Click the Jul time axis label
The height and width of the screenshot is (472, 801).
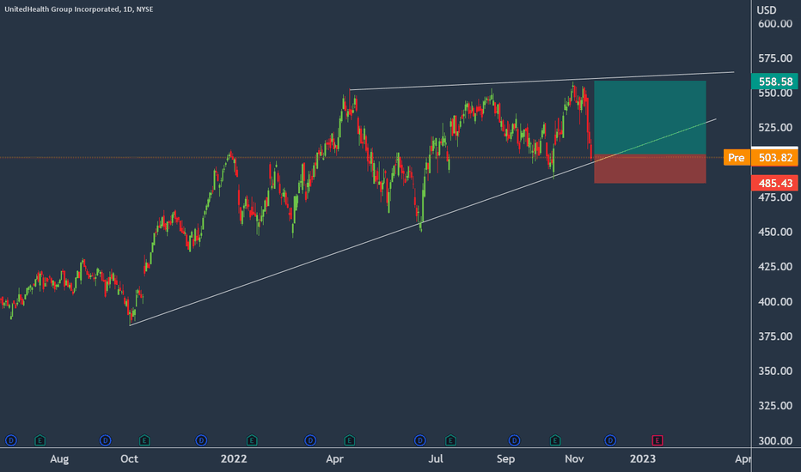tap(435, 459)
